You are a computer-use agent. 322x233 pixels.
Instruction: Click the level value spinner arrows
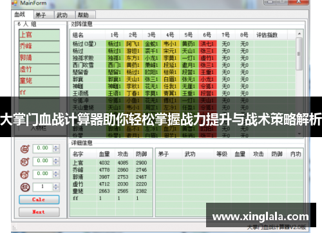[x=56, y=187]
